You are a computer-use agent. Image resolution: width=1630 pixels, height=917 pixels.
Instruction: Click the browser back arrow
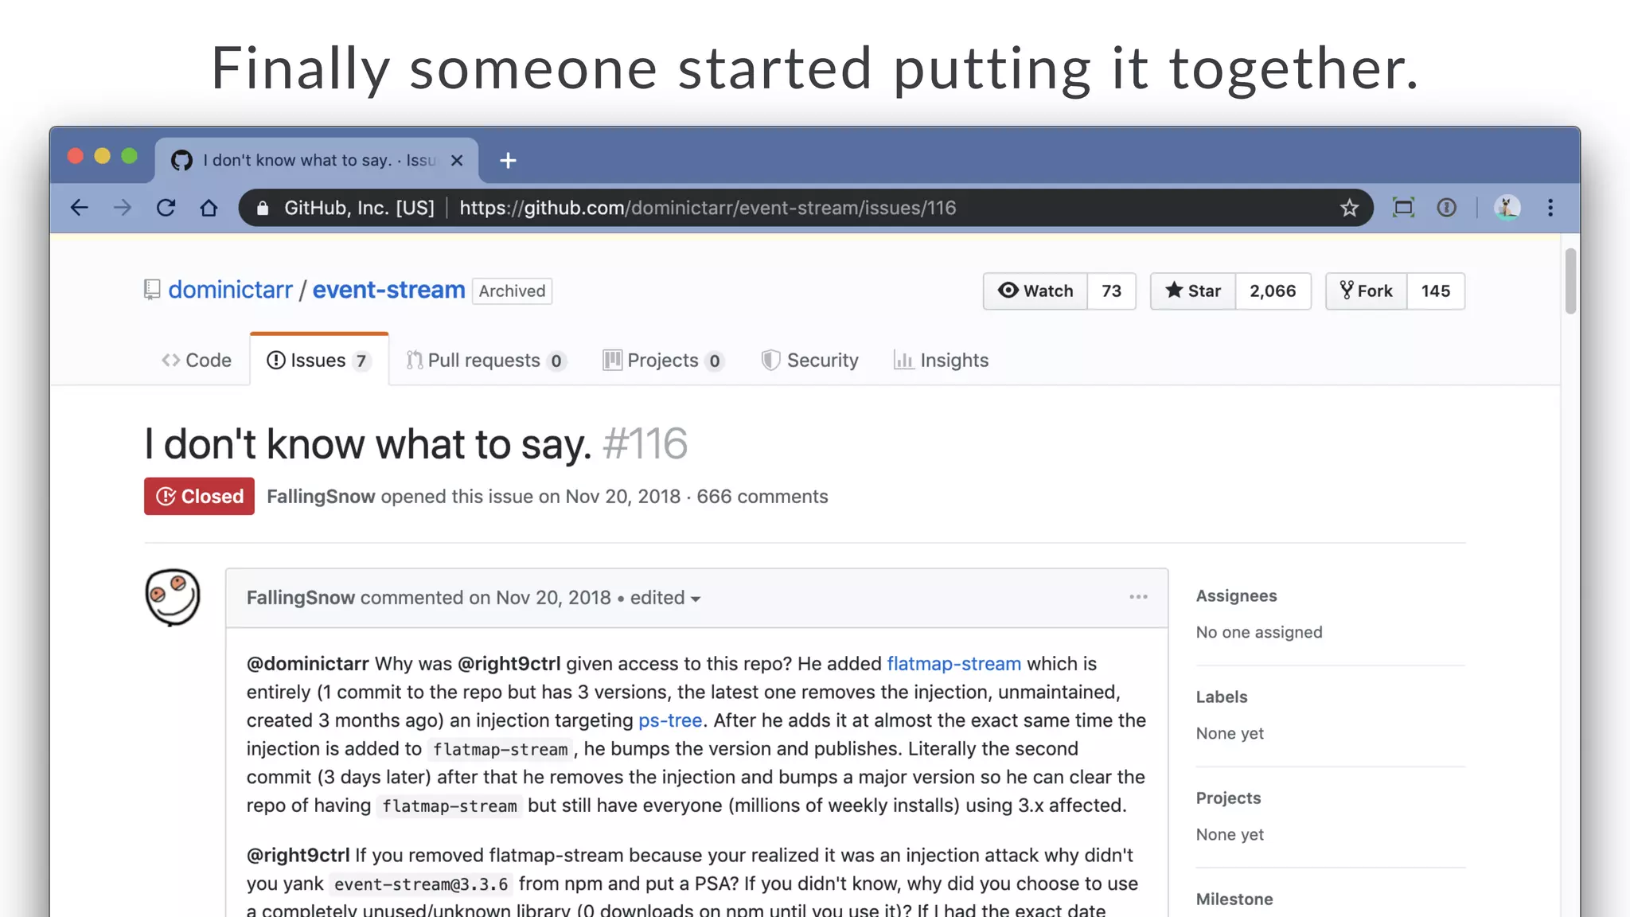point(79,208)
